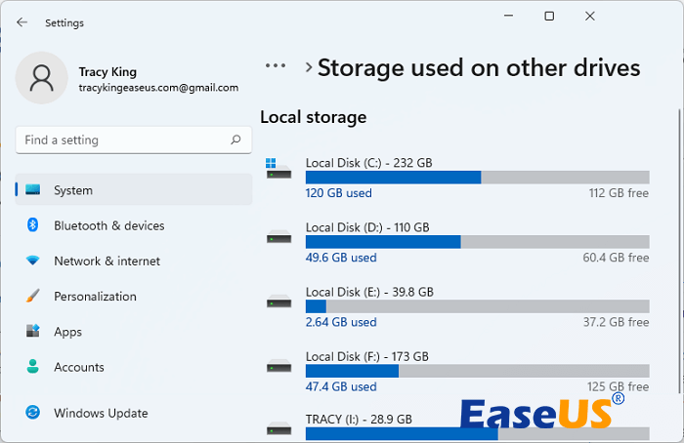Open Local Disk (E:) - 39.8 GB
Viewport: 684px width, 443px height.
coord(369,292)
